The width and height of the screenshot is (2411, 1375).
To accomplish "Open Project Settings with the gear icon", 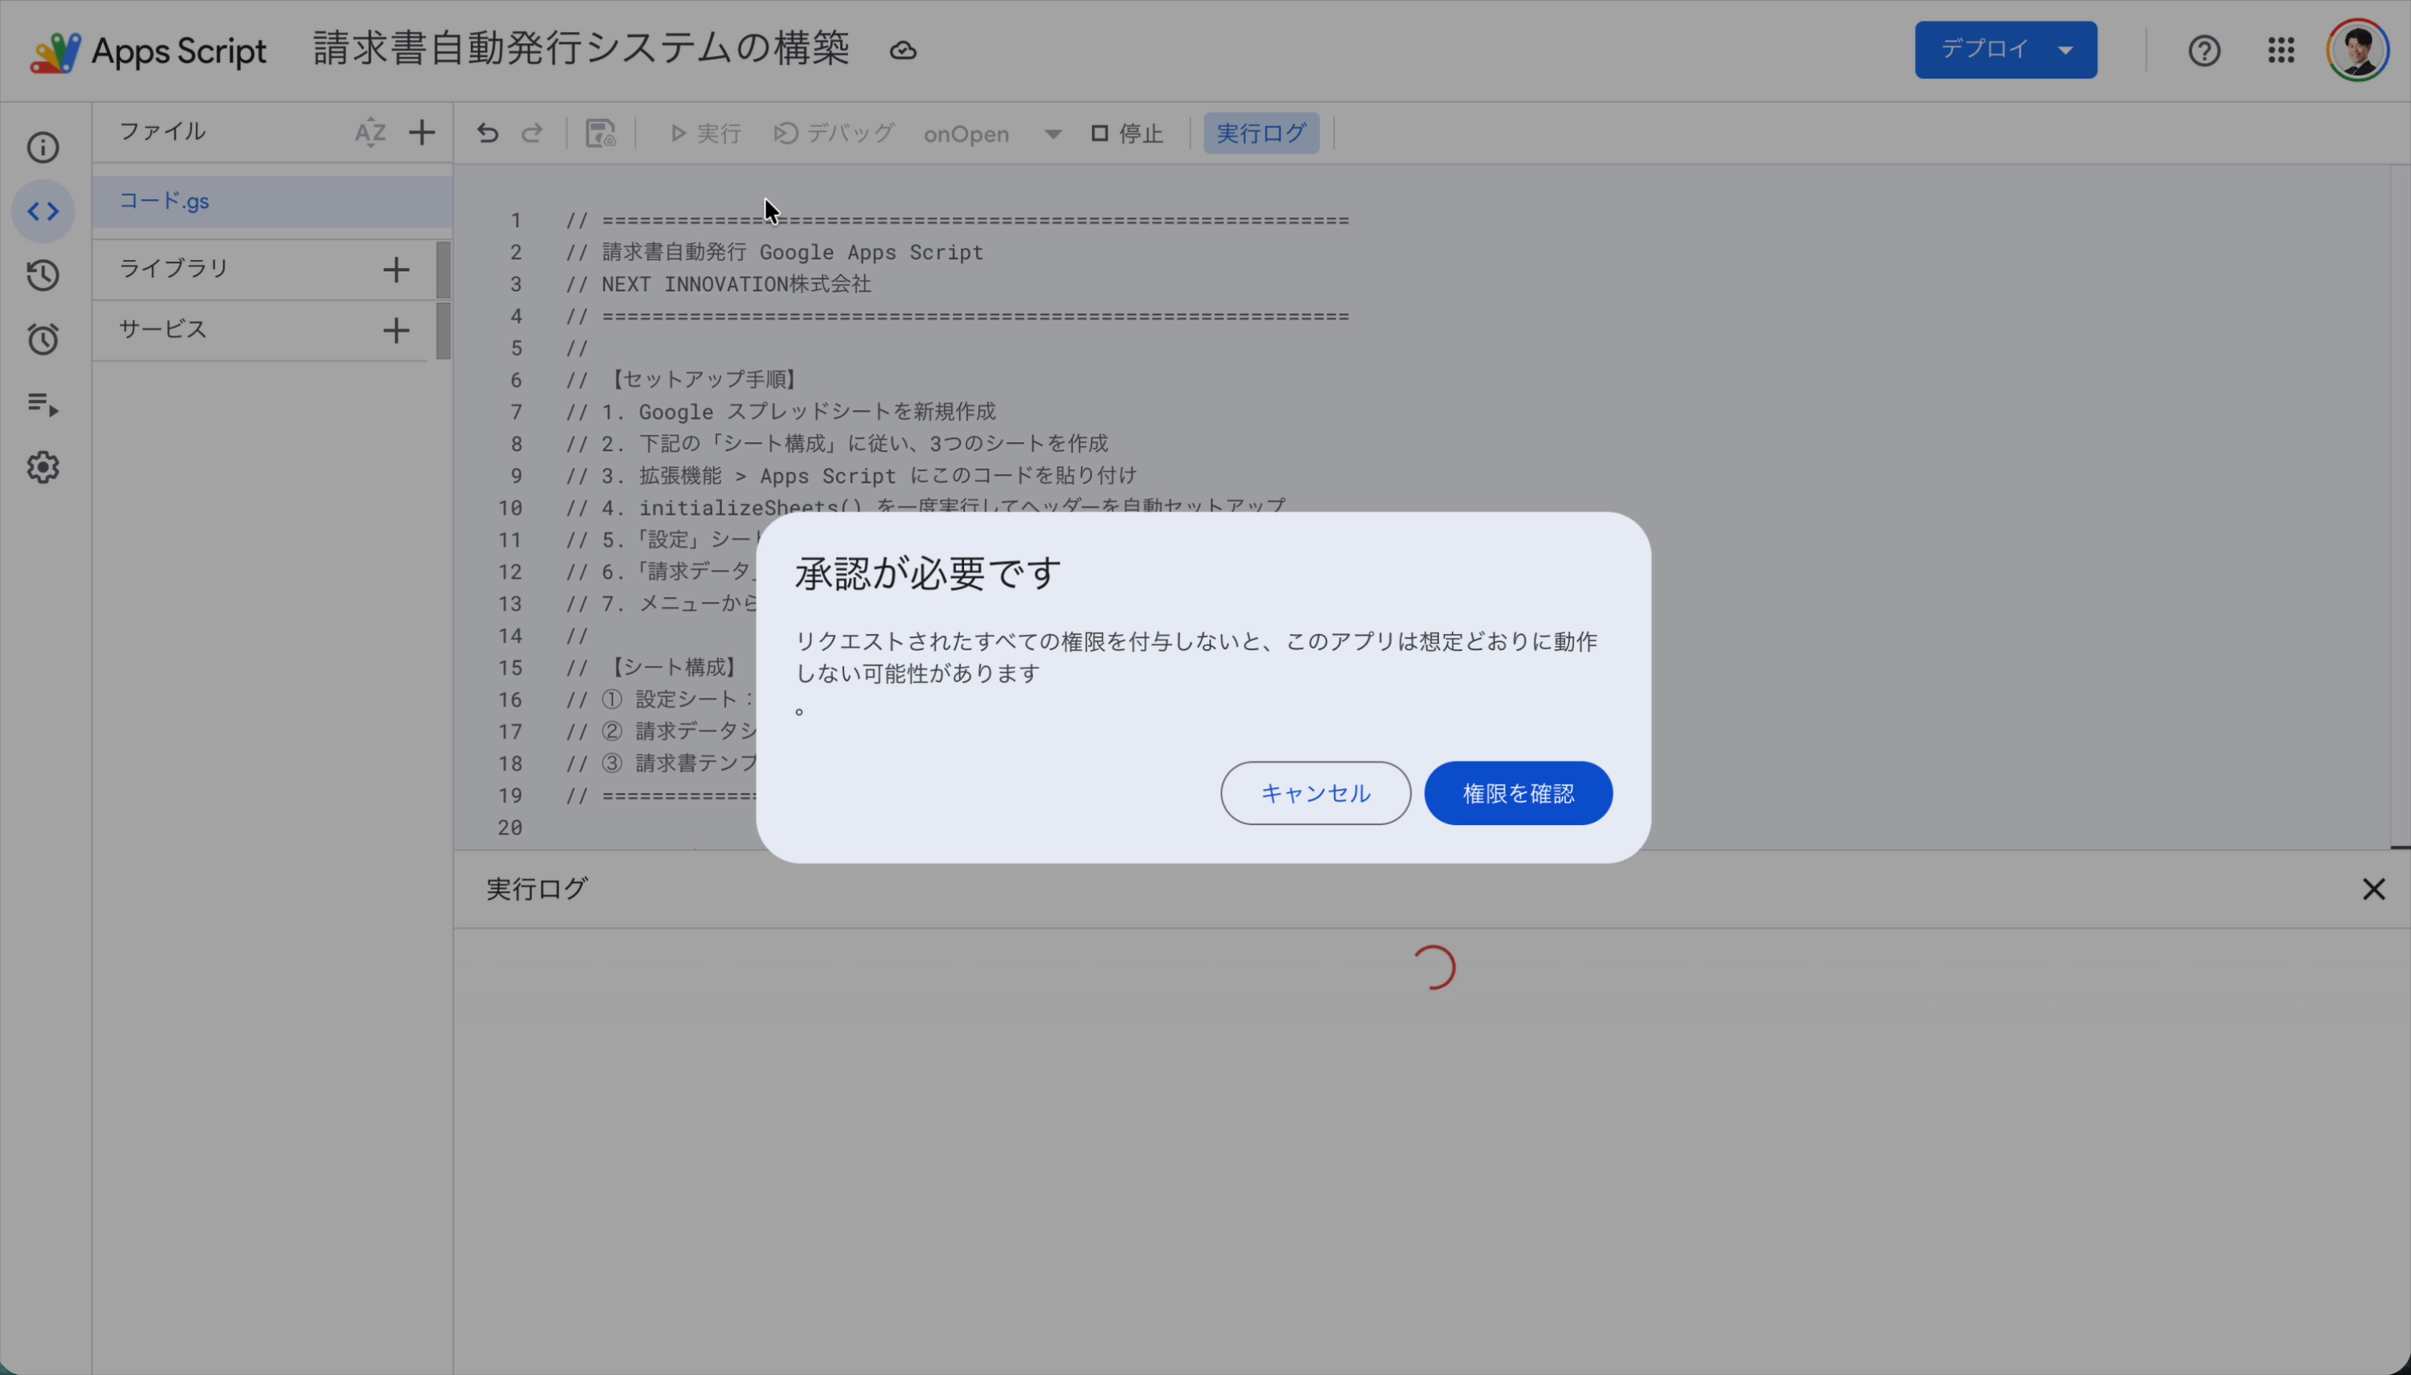I will coord(42,467).
